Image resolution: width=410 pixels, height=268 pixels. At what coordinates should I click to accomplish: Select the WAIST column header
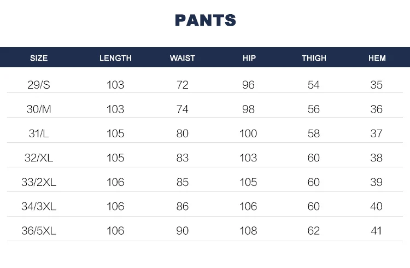coord(183,58)
